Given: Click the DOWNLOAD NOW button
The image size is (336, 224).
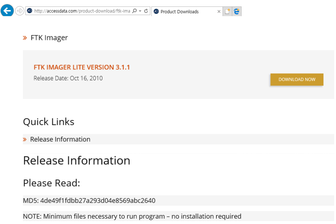Looking at the screenshot, I should click(297, 79).
